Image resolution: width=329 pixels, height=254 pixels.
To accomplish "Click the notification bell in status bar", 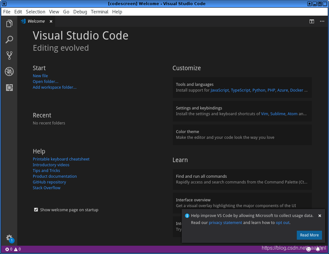I will pos(318,249).
